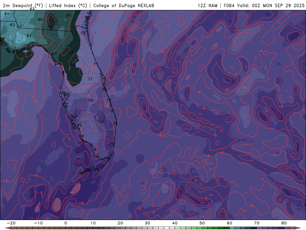Click the 66 dewpoint value on the map

(15, 51)
